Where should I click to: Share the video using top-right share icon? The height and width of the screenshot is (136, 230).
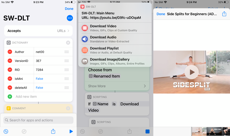point(224,14)
